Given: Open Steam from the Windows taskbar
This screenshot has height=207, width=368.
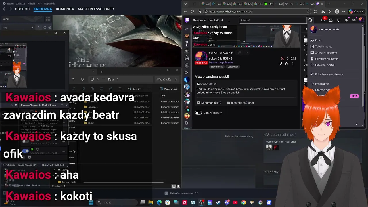Looking at the screenshot, I should [218, 202].
